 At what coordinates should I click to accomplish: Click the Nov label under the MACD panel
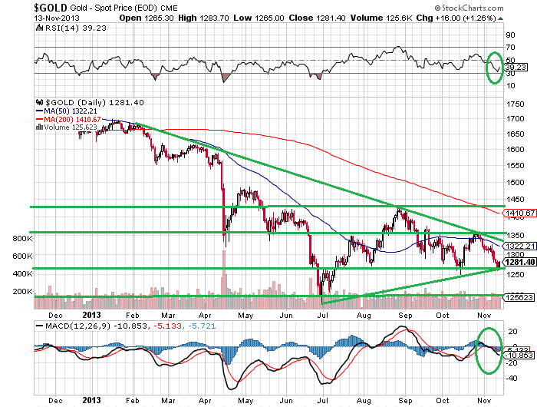[x=484, y=401]
